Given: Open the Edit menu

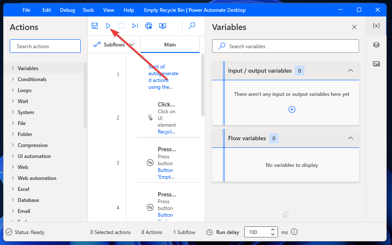Looking at the screenshot, I should 46,10.
